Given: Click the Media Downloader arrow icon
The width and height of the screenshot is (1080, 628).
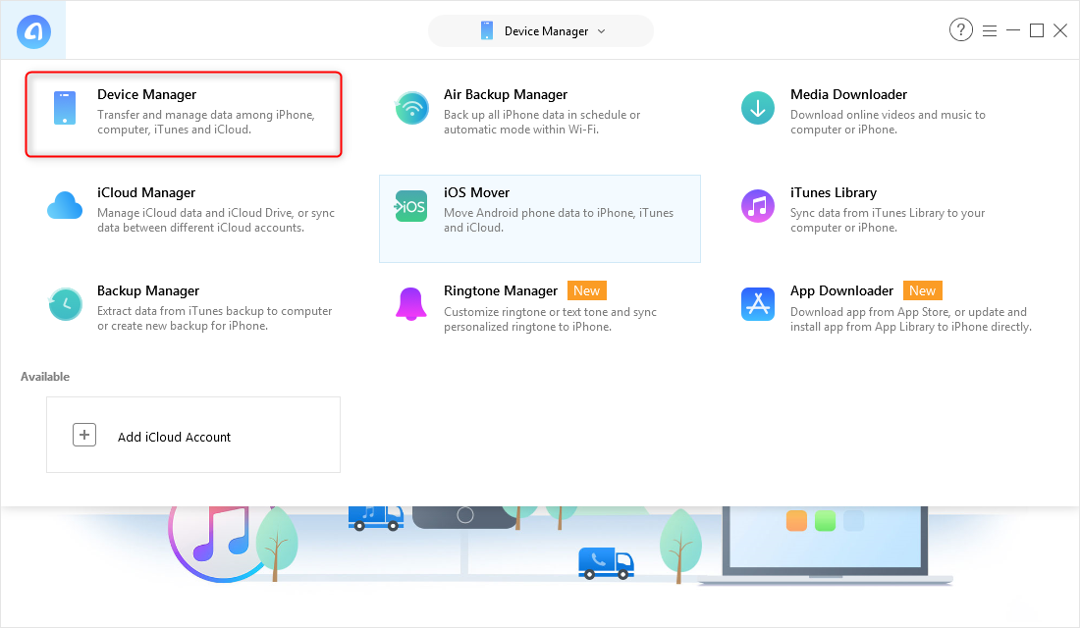Looking at the screenshot, I should [x=758, y=108].
